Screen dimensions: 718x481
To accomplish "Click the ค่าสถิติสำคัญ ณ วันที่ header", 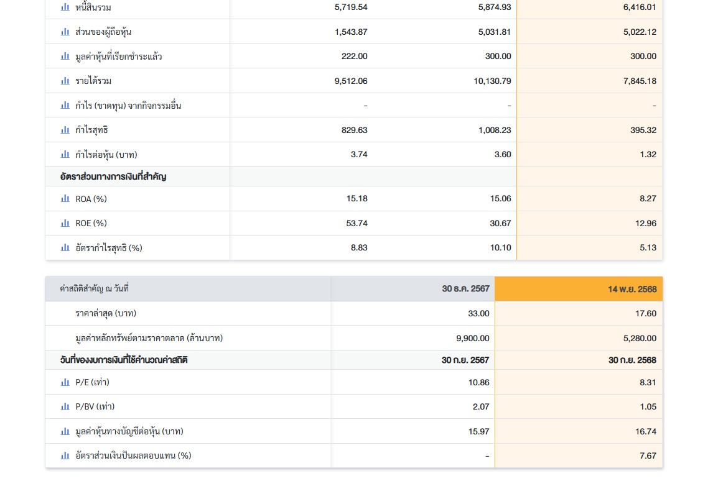I will coord(95,288).
